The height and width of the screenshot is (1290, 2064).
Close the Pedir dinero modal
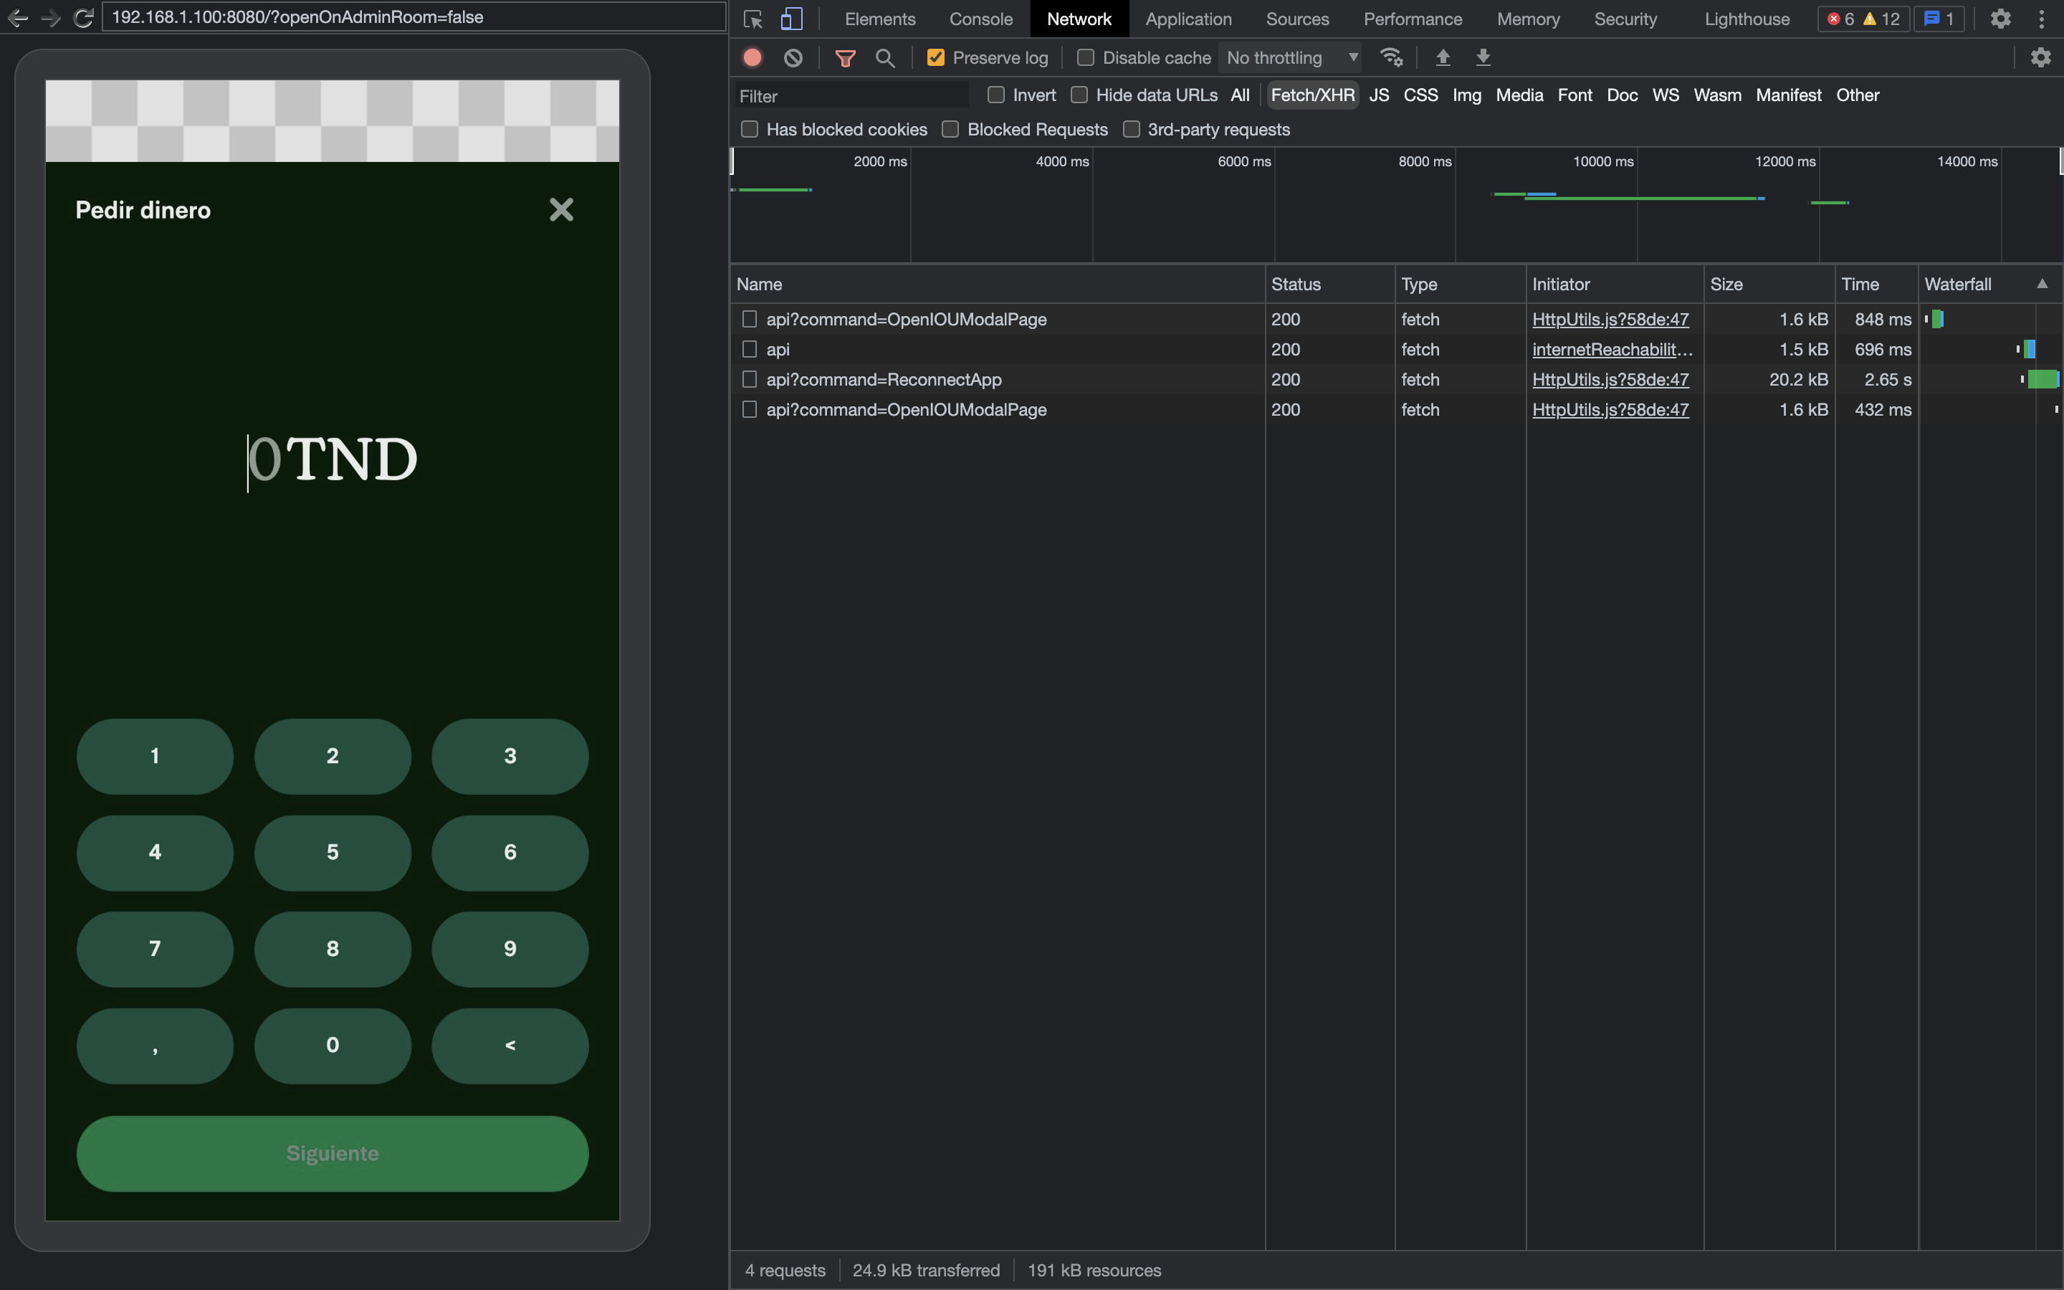(561, 209)
